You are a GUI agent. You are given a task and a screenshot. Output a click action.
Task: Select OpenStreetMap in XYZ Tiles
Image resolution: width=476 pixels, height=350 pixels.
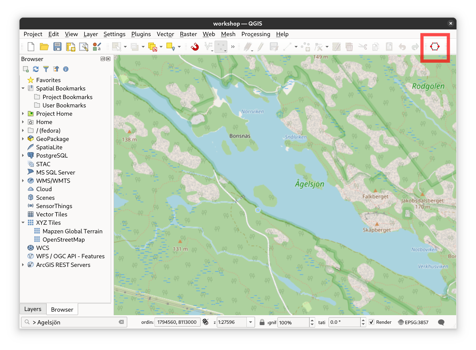(64, 240)
